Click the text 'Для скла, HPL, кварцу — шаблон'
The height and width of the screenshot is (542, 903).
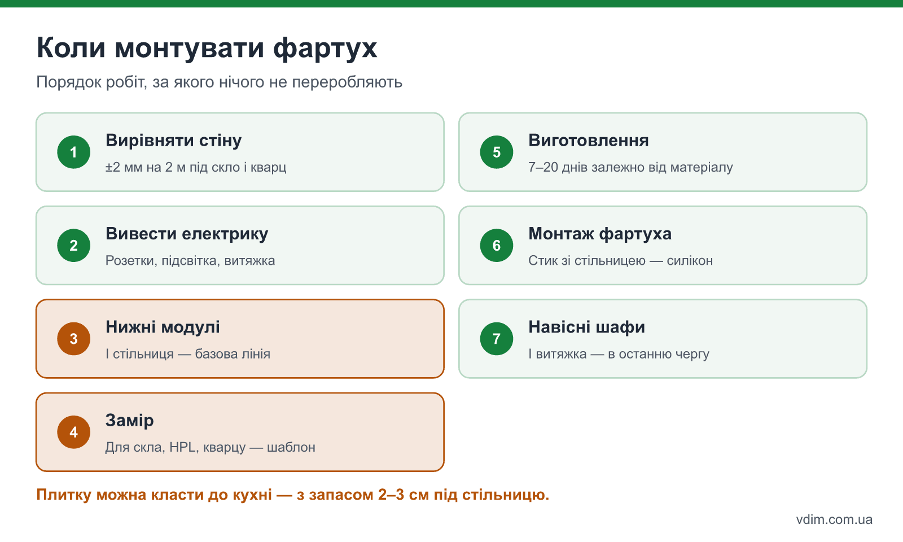pyautogui.click(x=211, y=447)
